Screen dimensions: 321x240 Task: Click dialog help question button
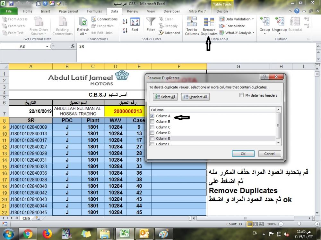265,76
